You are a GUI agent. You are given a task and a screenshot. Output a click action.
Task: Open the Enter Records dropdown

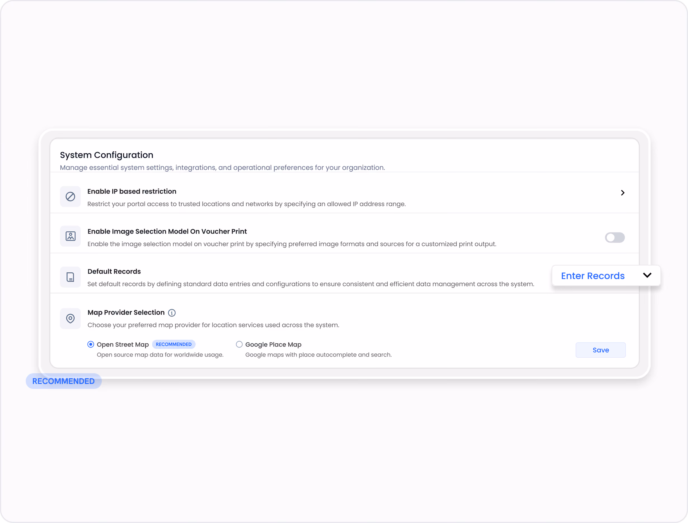606,275
